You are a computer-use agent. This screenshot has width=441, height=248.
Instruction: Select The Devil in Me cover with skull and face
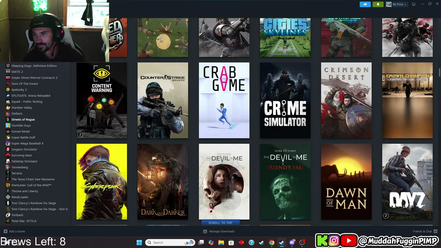coord(224,182)
